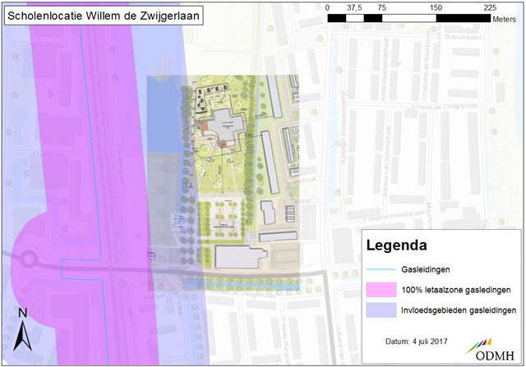
Task: Click the 'Legenda' heading
Action: coord(396,245)
